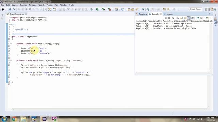Collapse the Javadoc comment at line 4

click(11, 25)
